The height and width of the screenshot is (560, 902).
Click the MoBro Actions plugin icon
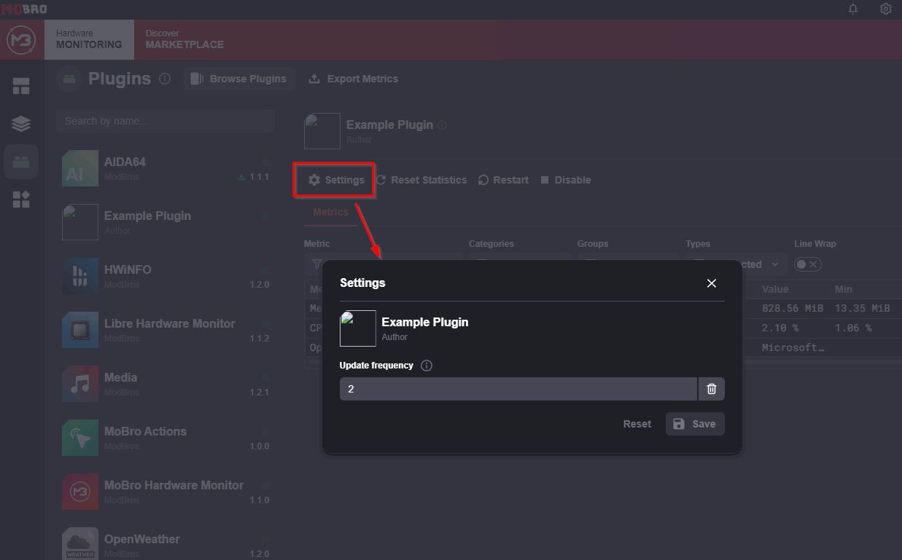[80, 438]
